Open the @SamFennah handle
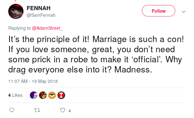 tap(41, 15)
